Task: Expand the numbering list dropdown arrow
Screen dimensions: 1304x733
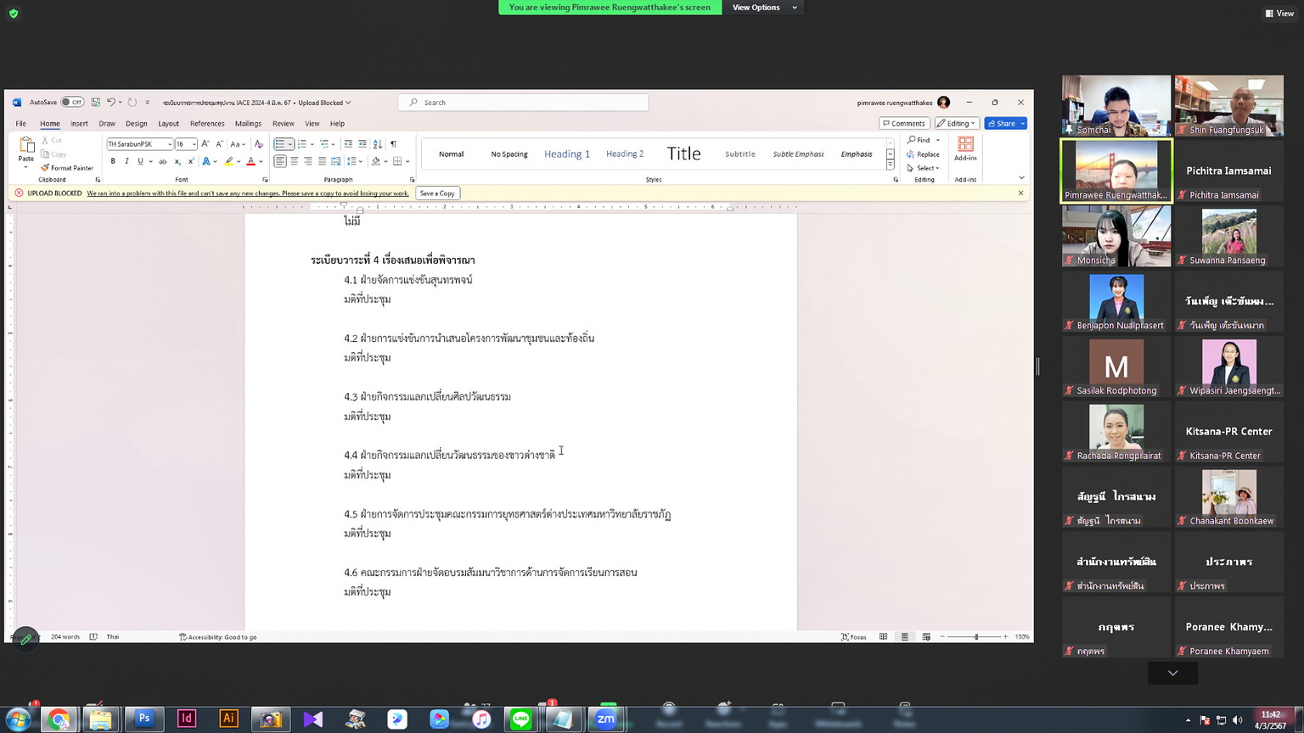Action: pyautogui.click(x=312, y=144)
